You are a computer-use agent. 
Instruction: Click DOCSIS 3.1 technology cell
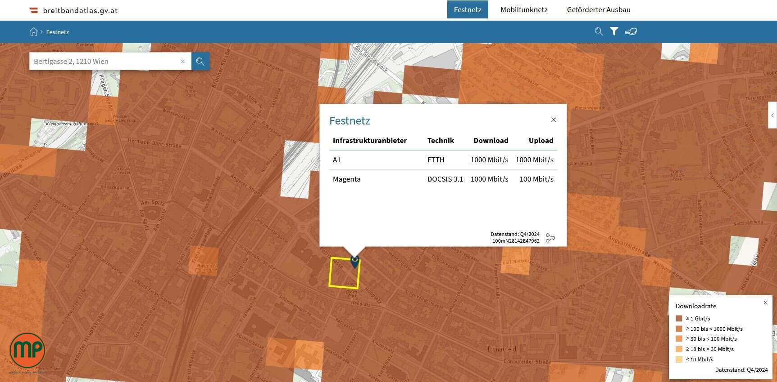445,179
